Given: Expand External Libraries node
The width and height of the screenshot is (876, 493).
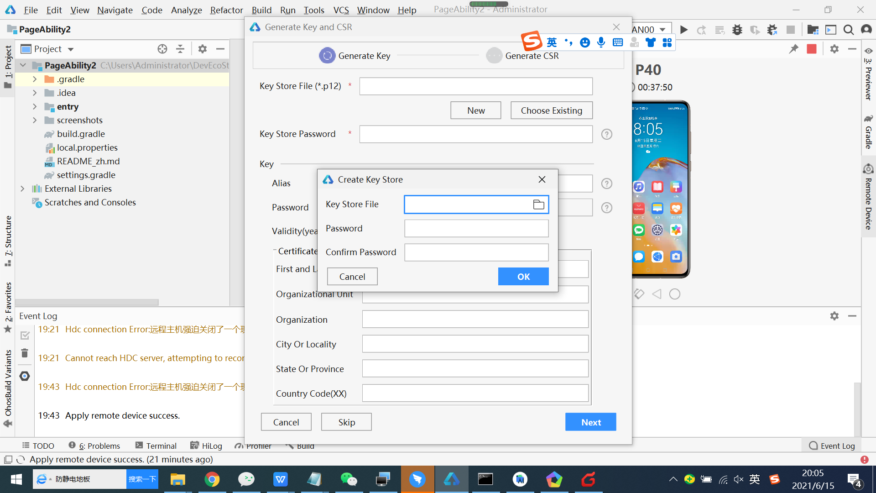Looking at the screenshot, I should pyautogui.click(x=22, y=189).
